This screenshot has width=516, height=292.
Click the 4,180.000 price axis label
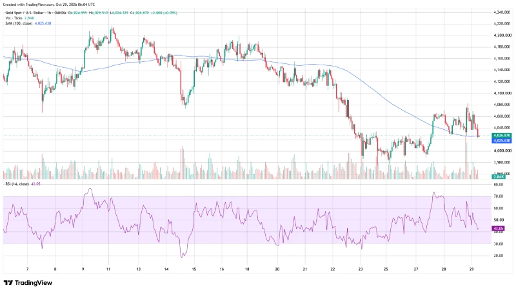coord(502,47)
